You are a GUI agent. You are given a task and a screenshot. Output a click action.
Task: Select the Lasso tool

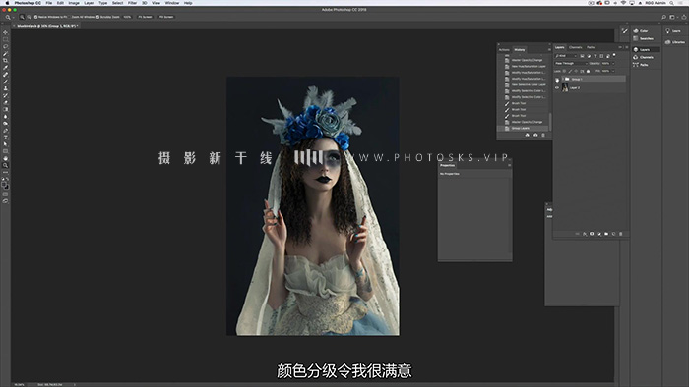pyautogui.click(x=5, y=46)
